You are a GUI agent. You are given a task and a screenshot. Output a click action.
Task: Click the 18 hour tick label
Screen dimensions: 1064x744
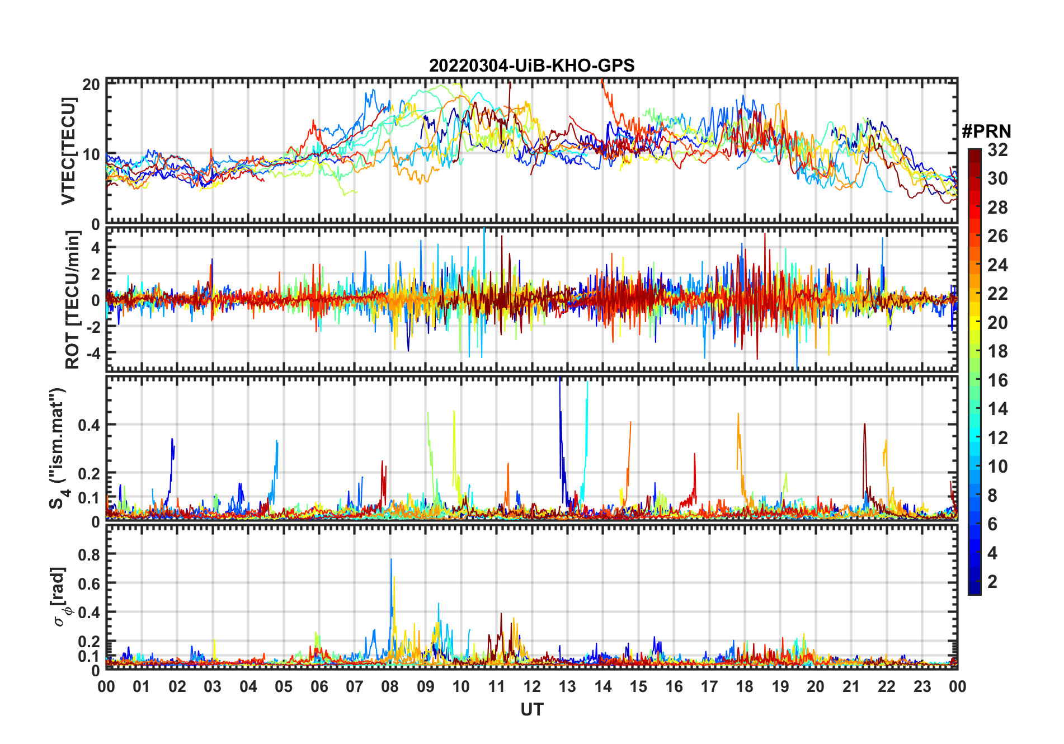745,687
